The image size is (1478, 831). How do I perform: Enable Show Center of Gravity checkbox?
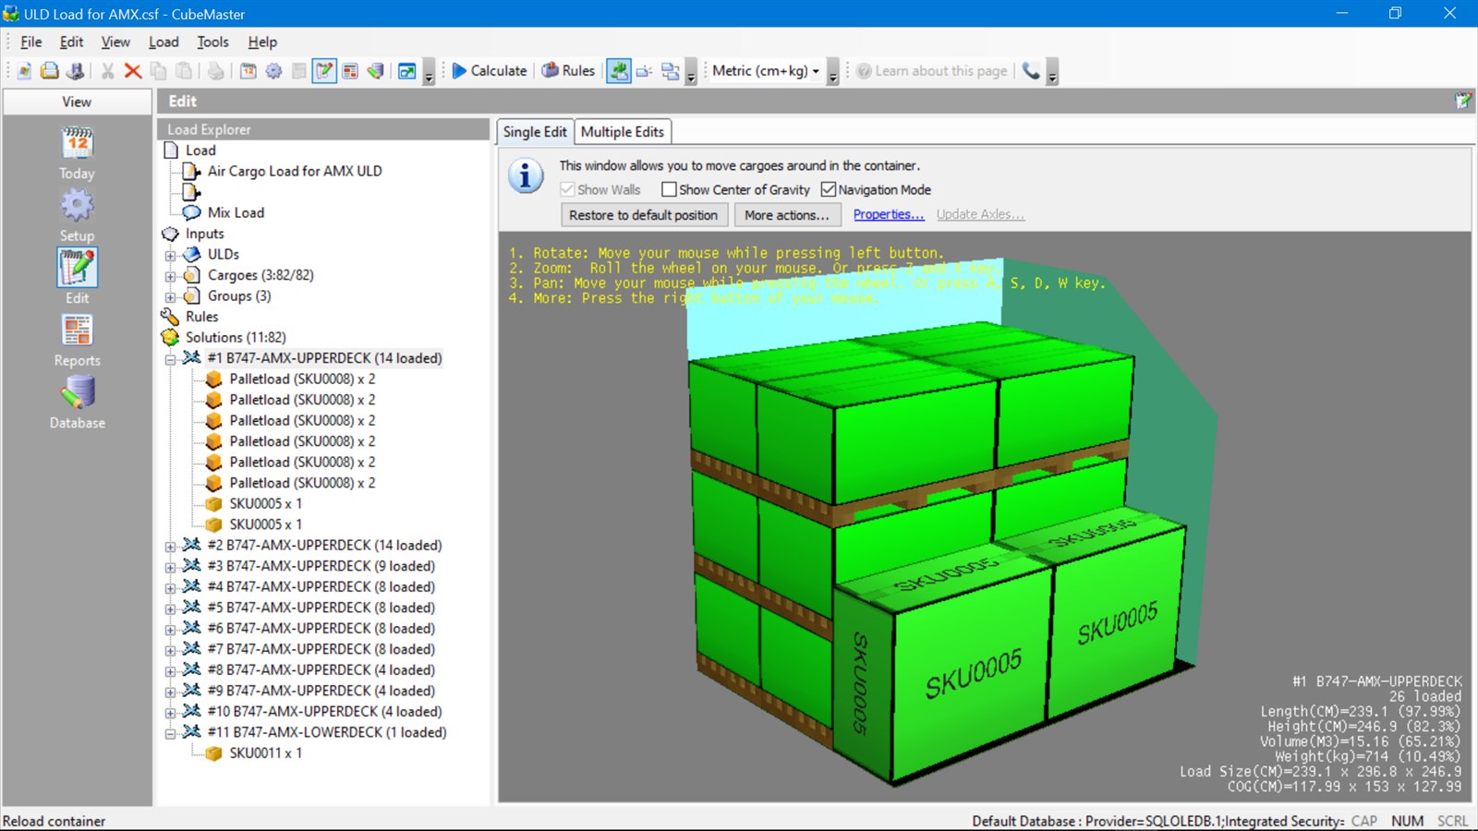[x=669, y=189]
